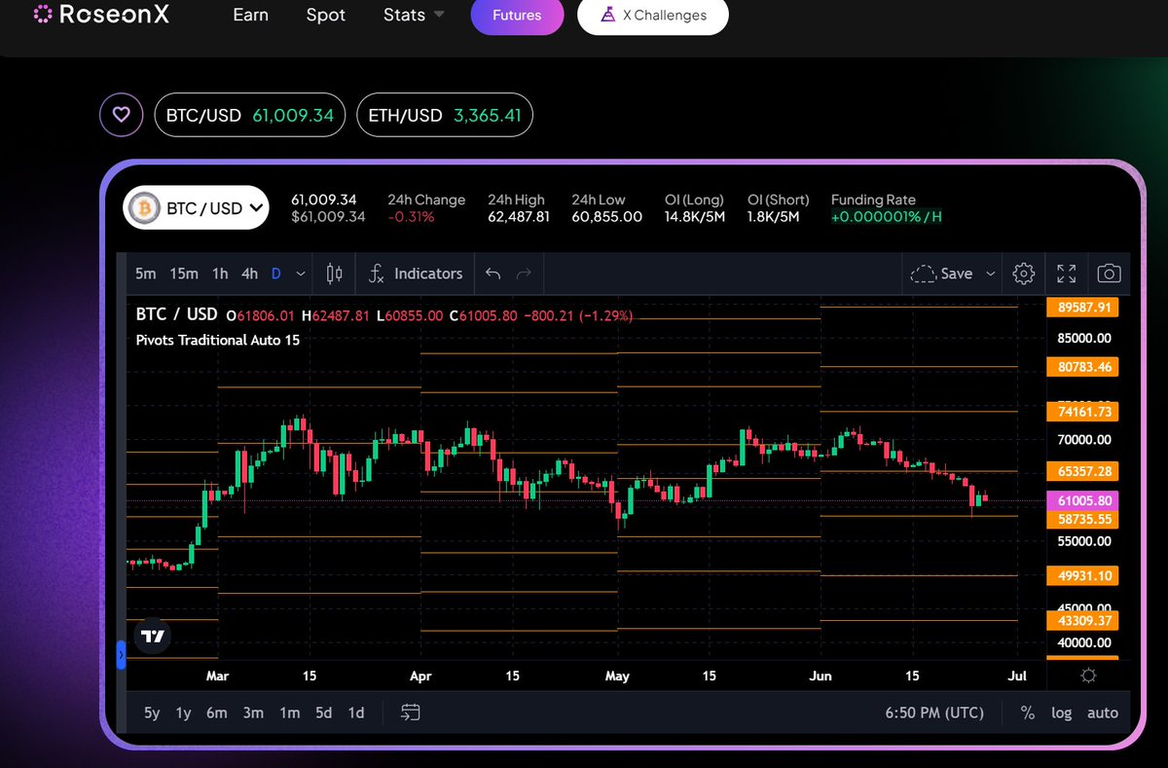This screenshot has width=1168, height=768.
Task: Open the go to date calendar
Action: pos(411,713)
